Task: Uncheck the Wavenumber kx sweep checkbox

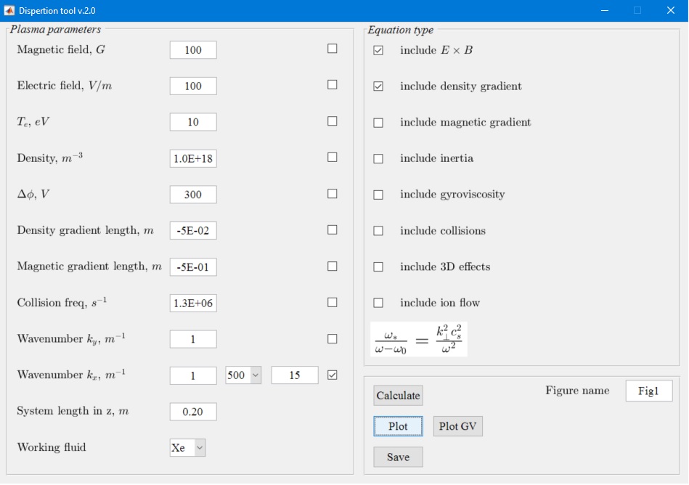Action: click(333, 375)
